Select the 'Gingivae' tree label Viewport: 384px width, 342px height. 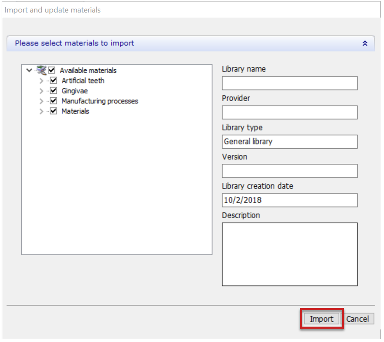click(75, 91)
